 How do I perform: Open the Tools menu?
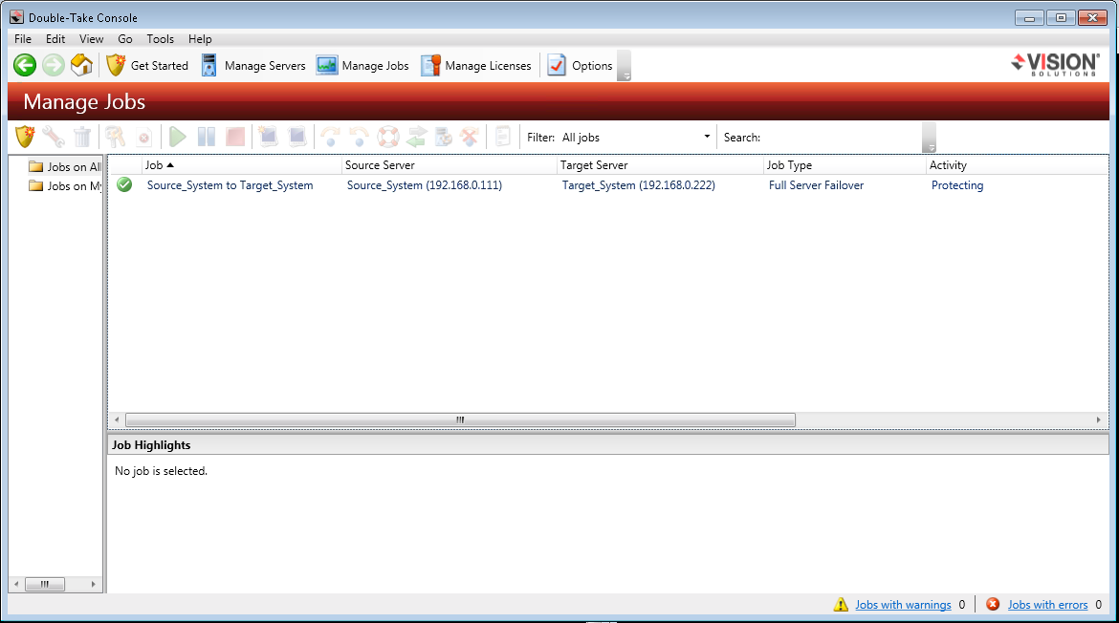coord(160,39)
